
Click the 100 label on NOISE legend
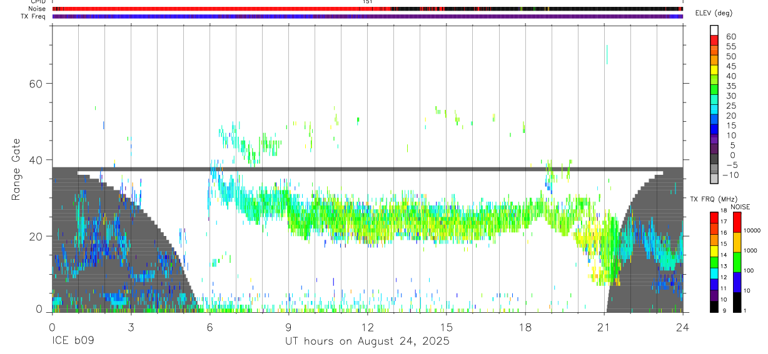click(749, 270)
